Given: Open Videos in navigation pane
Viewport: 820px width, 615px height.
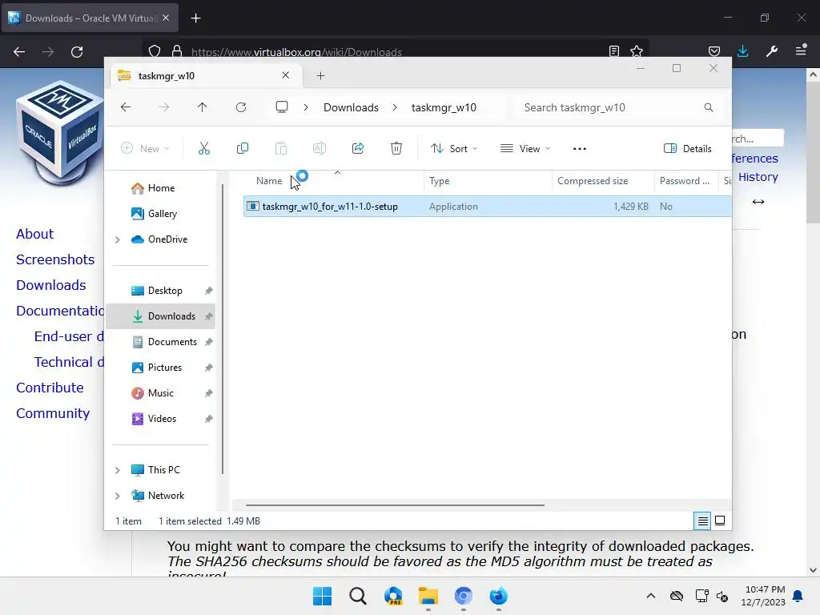Looking at the screenshot, I should coord(161,419).
